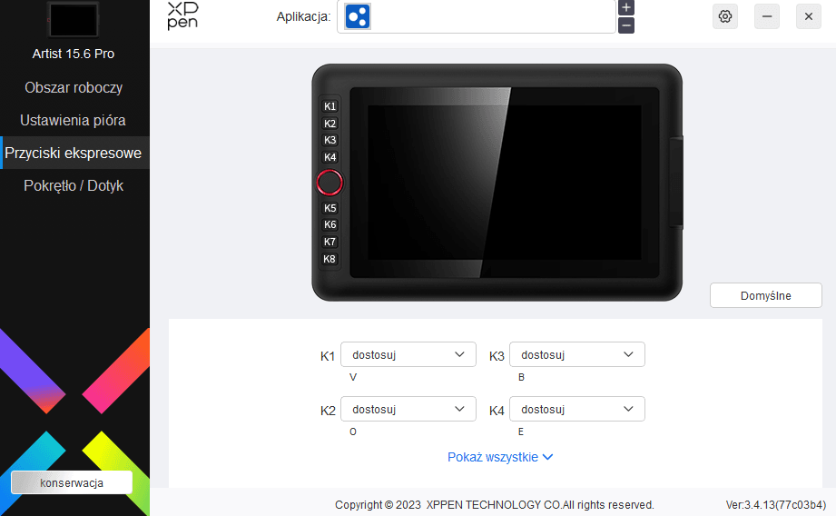Go to the Pokrętło / Dotyk section
Image resolution: width=836 pixels, height=516 pixels.
click(74, 185)
